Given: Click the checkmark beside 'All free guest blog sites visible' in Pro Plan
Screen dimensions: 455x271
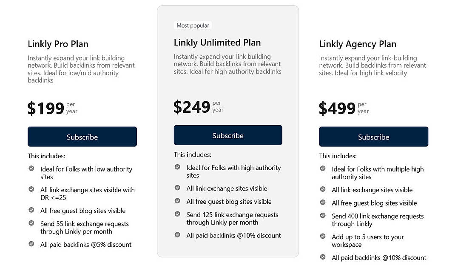Looking at the screenshot, I should coord(31,209).
